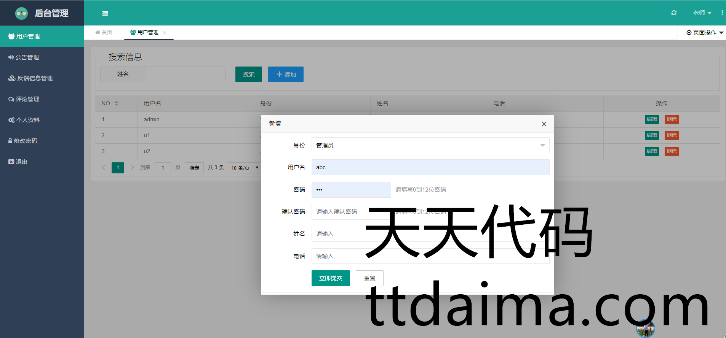
Task: Click the 删除 button for admin row
Action: [672, 119]
